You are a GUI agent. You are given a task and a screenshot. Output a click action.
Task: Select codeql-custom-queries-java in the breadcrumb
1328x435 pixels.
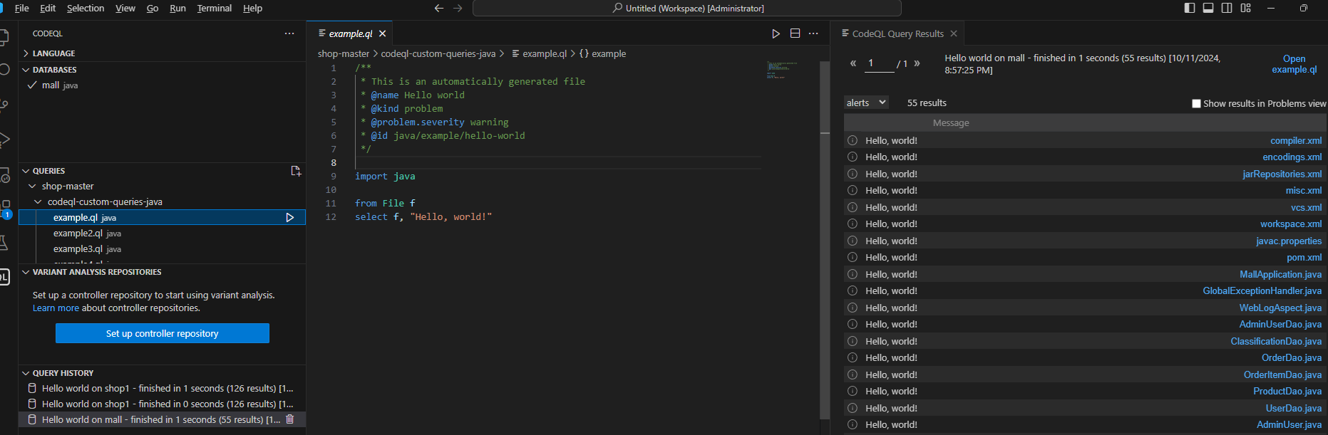click(x=438, y=53)
